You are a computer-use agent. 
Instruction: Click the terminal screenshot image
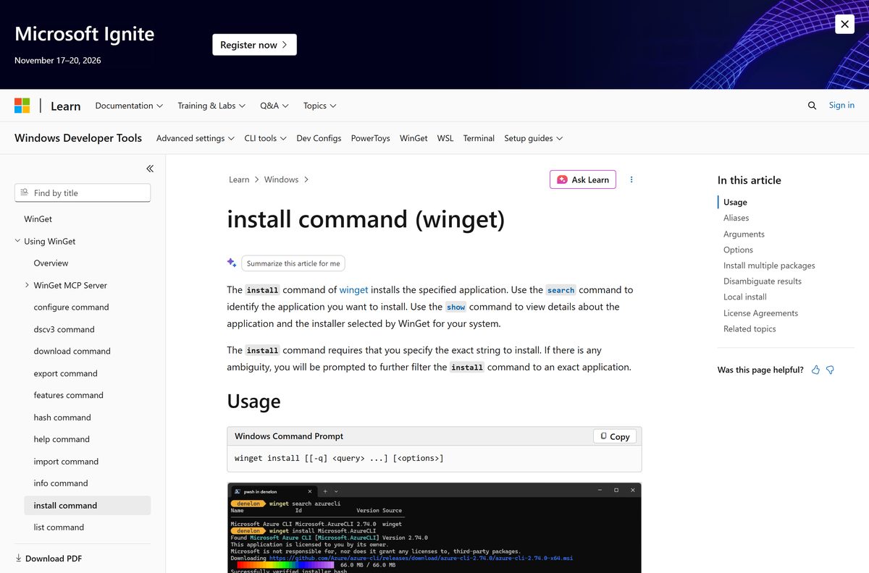coord(434,527)
